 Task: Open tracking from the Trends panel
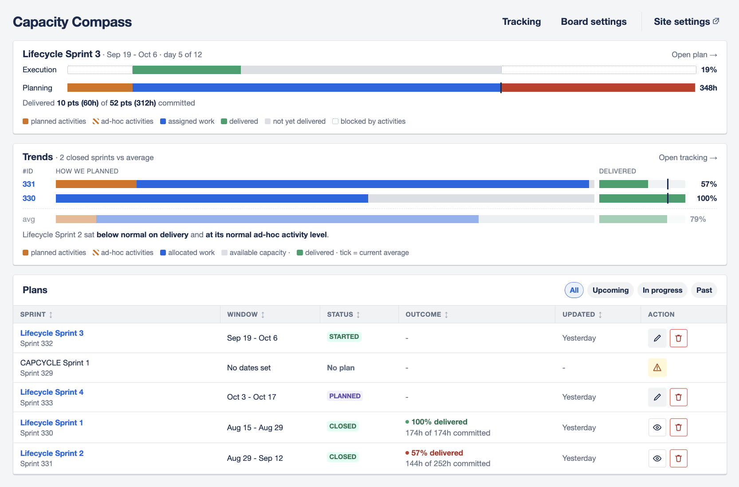(688, 157)
